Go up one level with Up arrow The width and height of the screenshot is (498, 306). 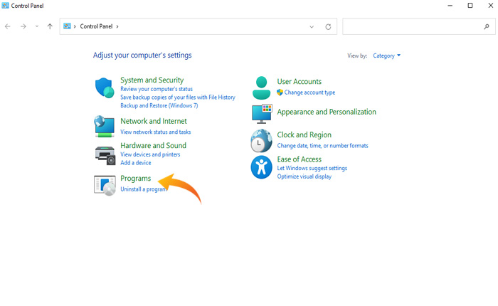(x=50, y=26)
